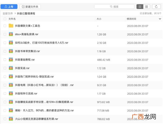Screen dimensions: 165x124
Task: Click size value 486.42 MB
Action: pos(104,60)
